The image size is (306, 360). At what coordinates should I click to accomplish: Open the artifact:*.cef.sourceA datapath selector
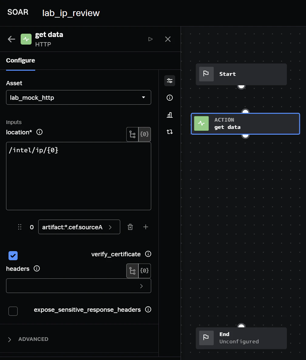click(79, 227)
